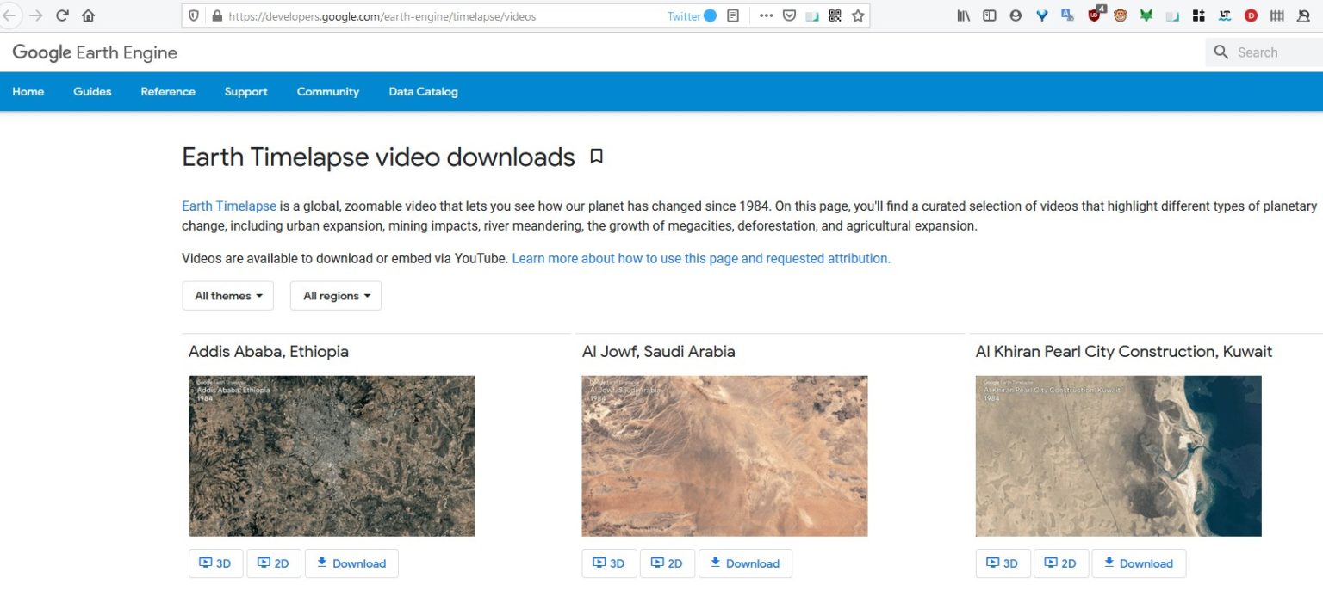Viewport: 1323px width, 597px height.
Task: Click the LanguageTool toolbar icon
Action: pyautogui.click(x=1224, y=15)
